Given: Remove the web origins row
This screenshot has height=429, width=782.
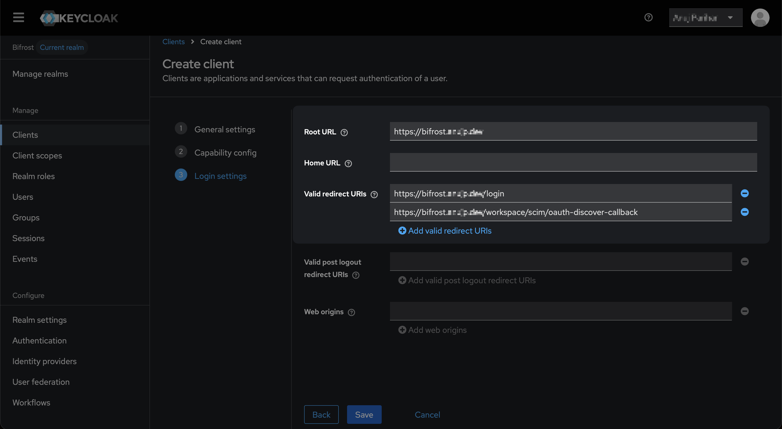Looking at the screenshot, I should click(x=745, y=311).
